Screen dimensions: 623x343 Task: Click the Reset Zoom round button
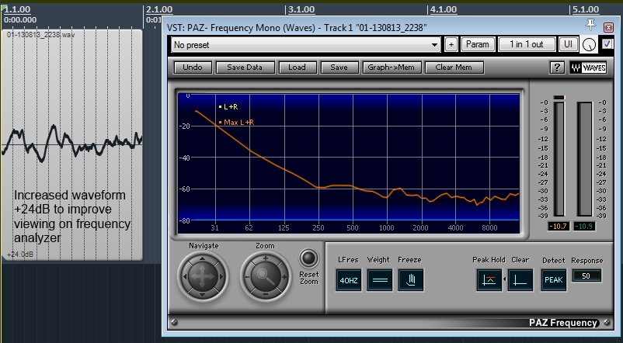point(308,258)
